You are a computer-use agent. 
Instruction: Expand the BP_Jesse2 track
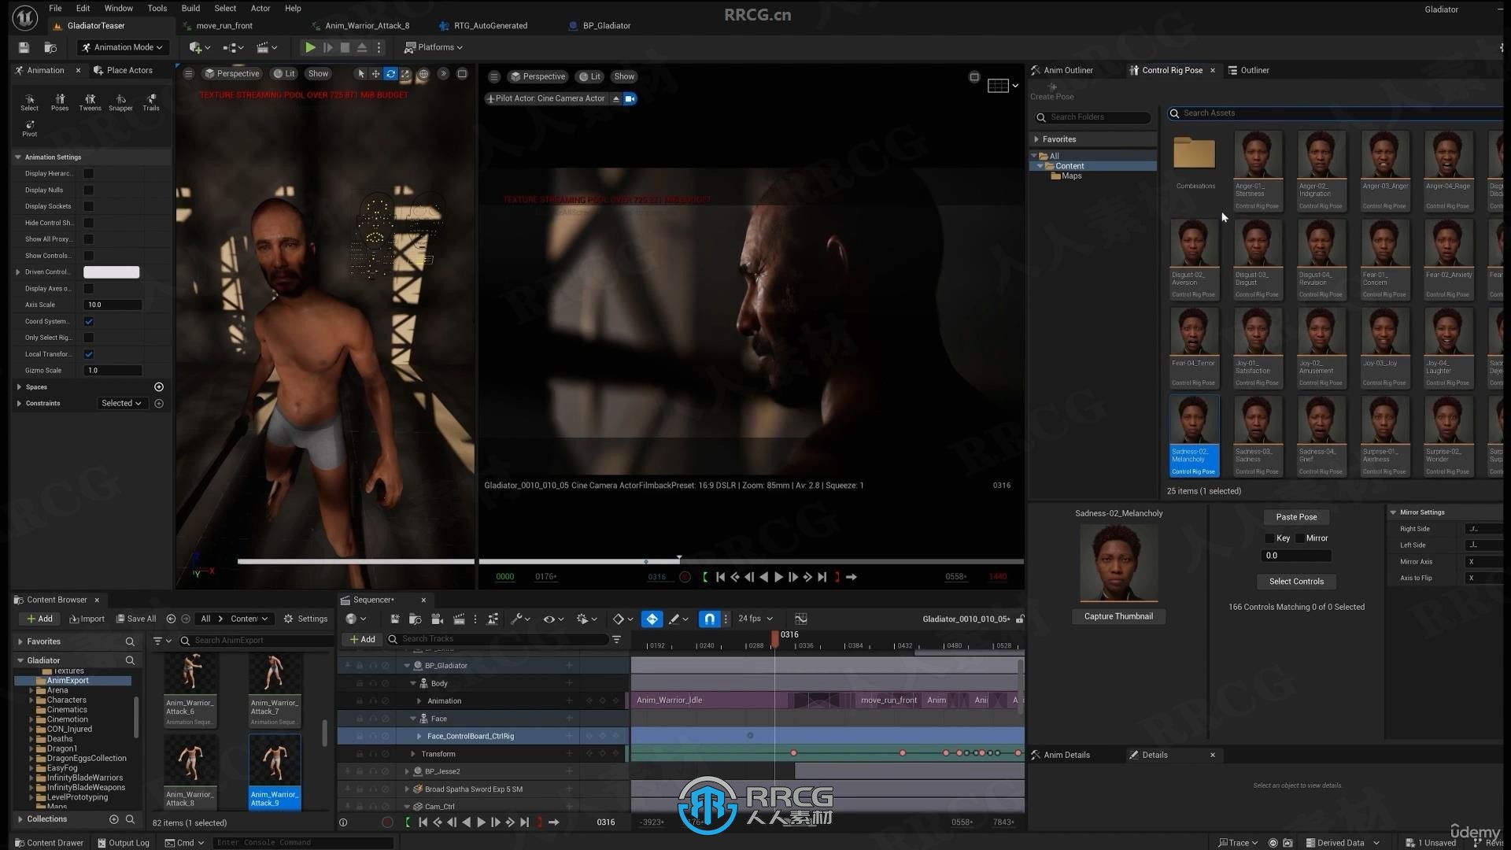click(407, 772)
